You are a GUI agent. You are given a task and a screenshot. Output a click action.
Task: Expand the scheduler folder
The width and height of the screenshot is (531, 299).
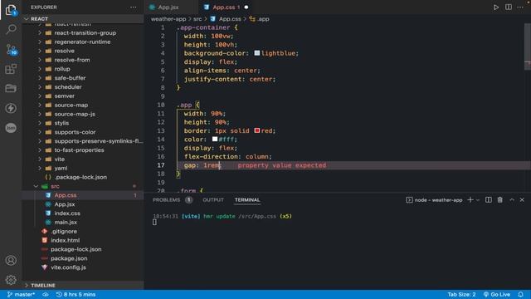(40, 87)
